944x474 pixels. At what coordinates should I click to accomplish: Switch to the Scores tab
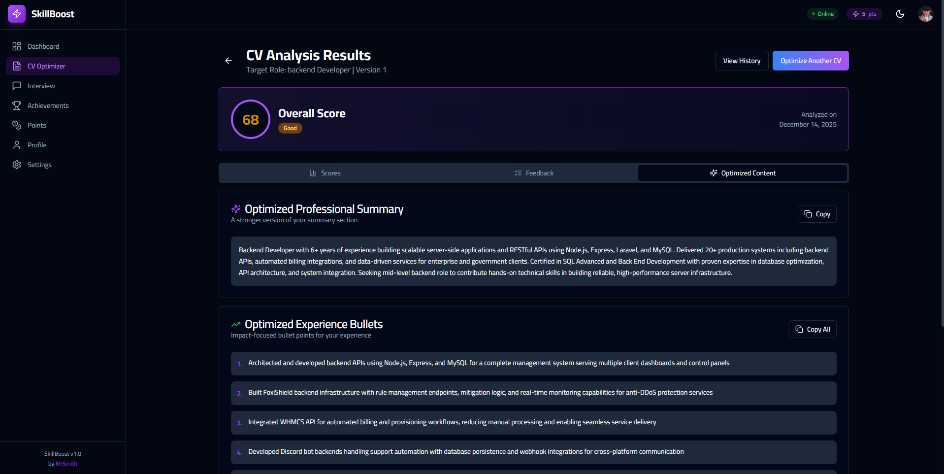[325, 172]
